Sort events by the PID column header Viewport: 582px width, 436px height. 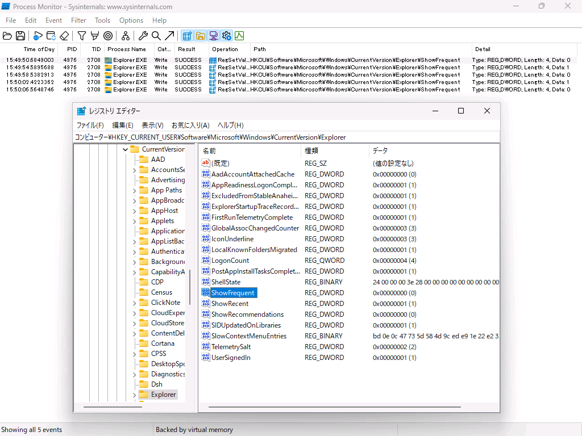70,49
